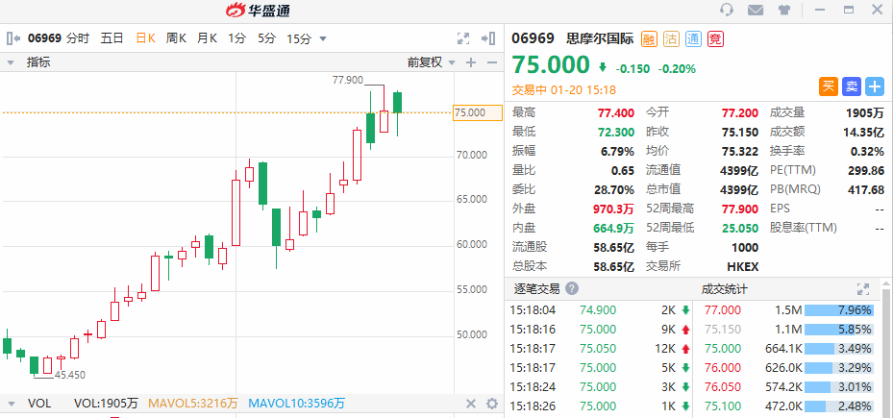This screenshot has width=893, height=418.
Task: Click the trade row at 15:18:04
Action: pyautogui.click(x=600, y=310)
